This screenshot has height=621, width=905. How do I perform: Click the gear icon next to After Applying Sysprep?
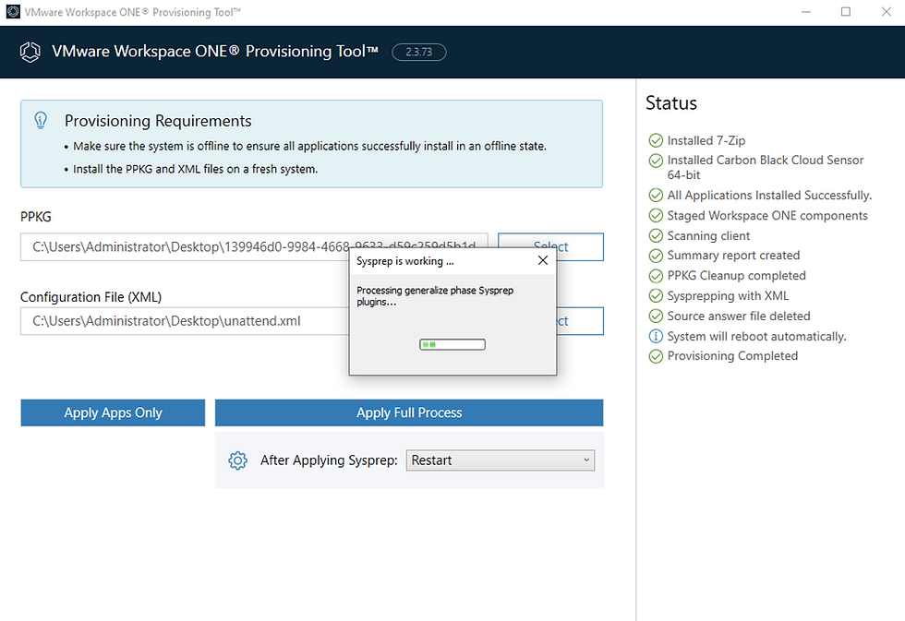point(237,460)
